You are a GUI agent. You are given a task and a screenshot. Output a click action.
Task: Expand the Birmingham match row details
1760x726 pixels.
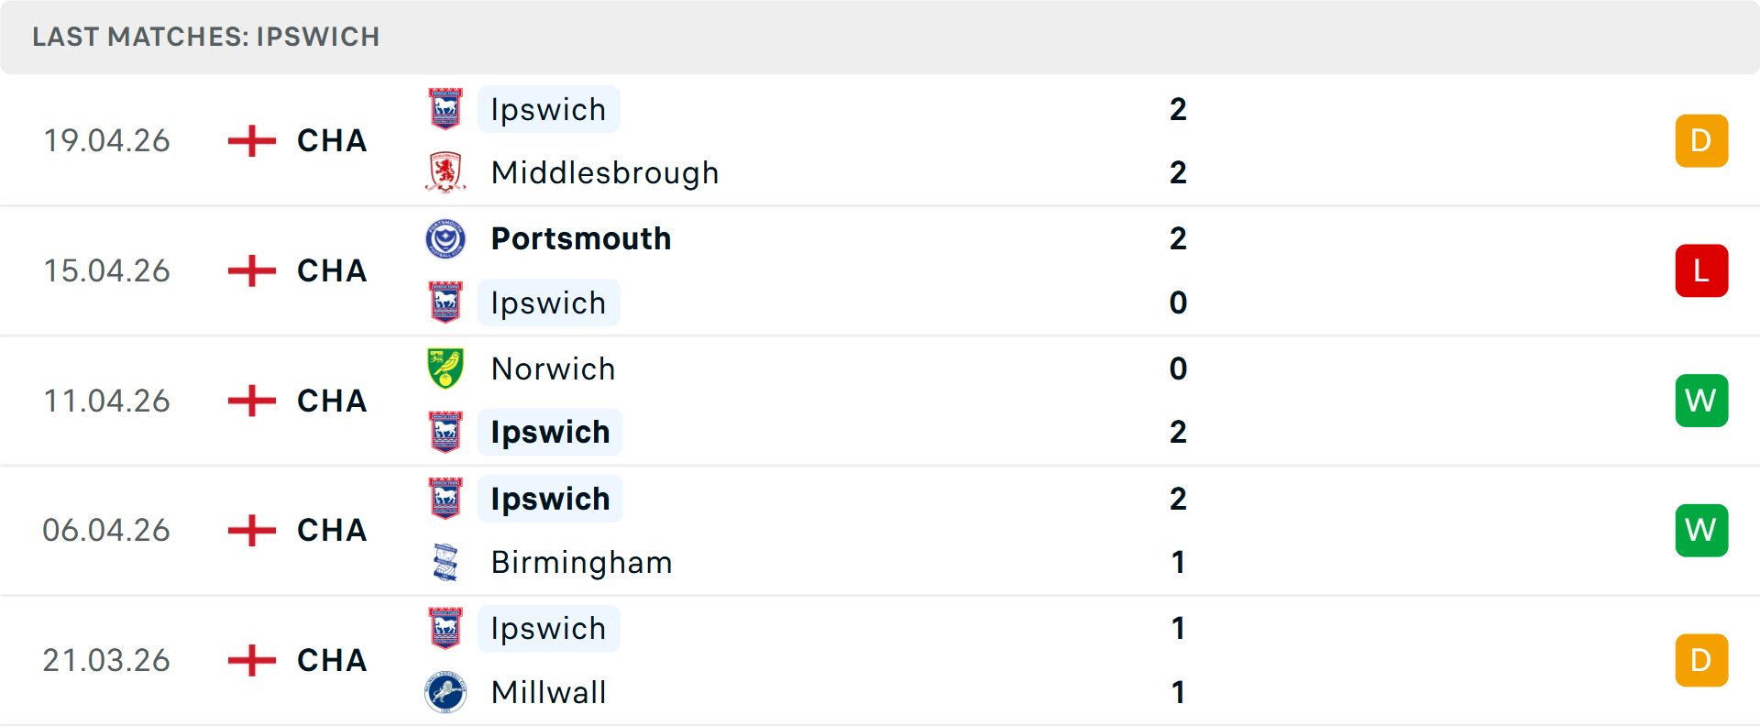[x=880, y=530]
